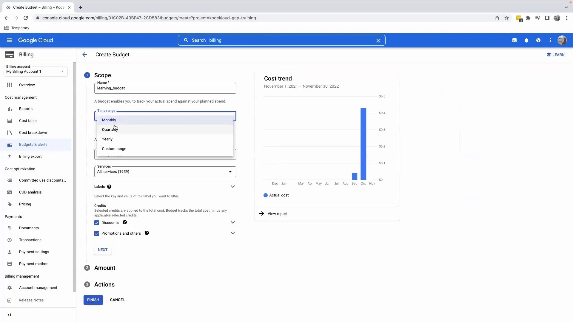Image resolution: width=573 pixels, height=322 pixels.
Task: Uncheck Promotions and others checkbox
Action: (x=97, y=233)
